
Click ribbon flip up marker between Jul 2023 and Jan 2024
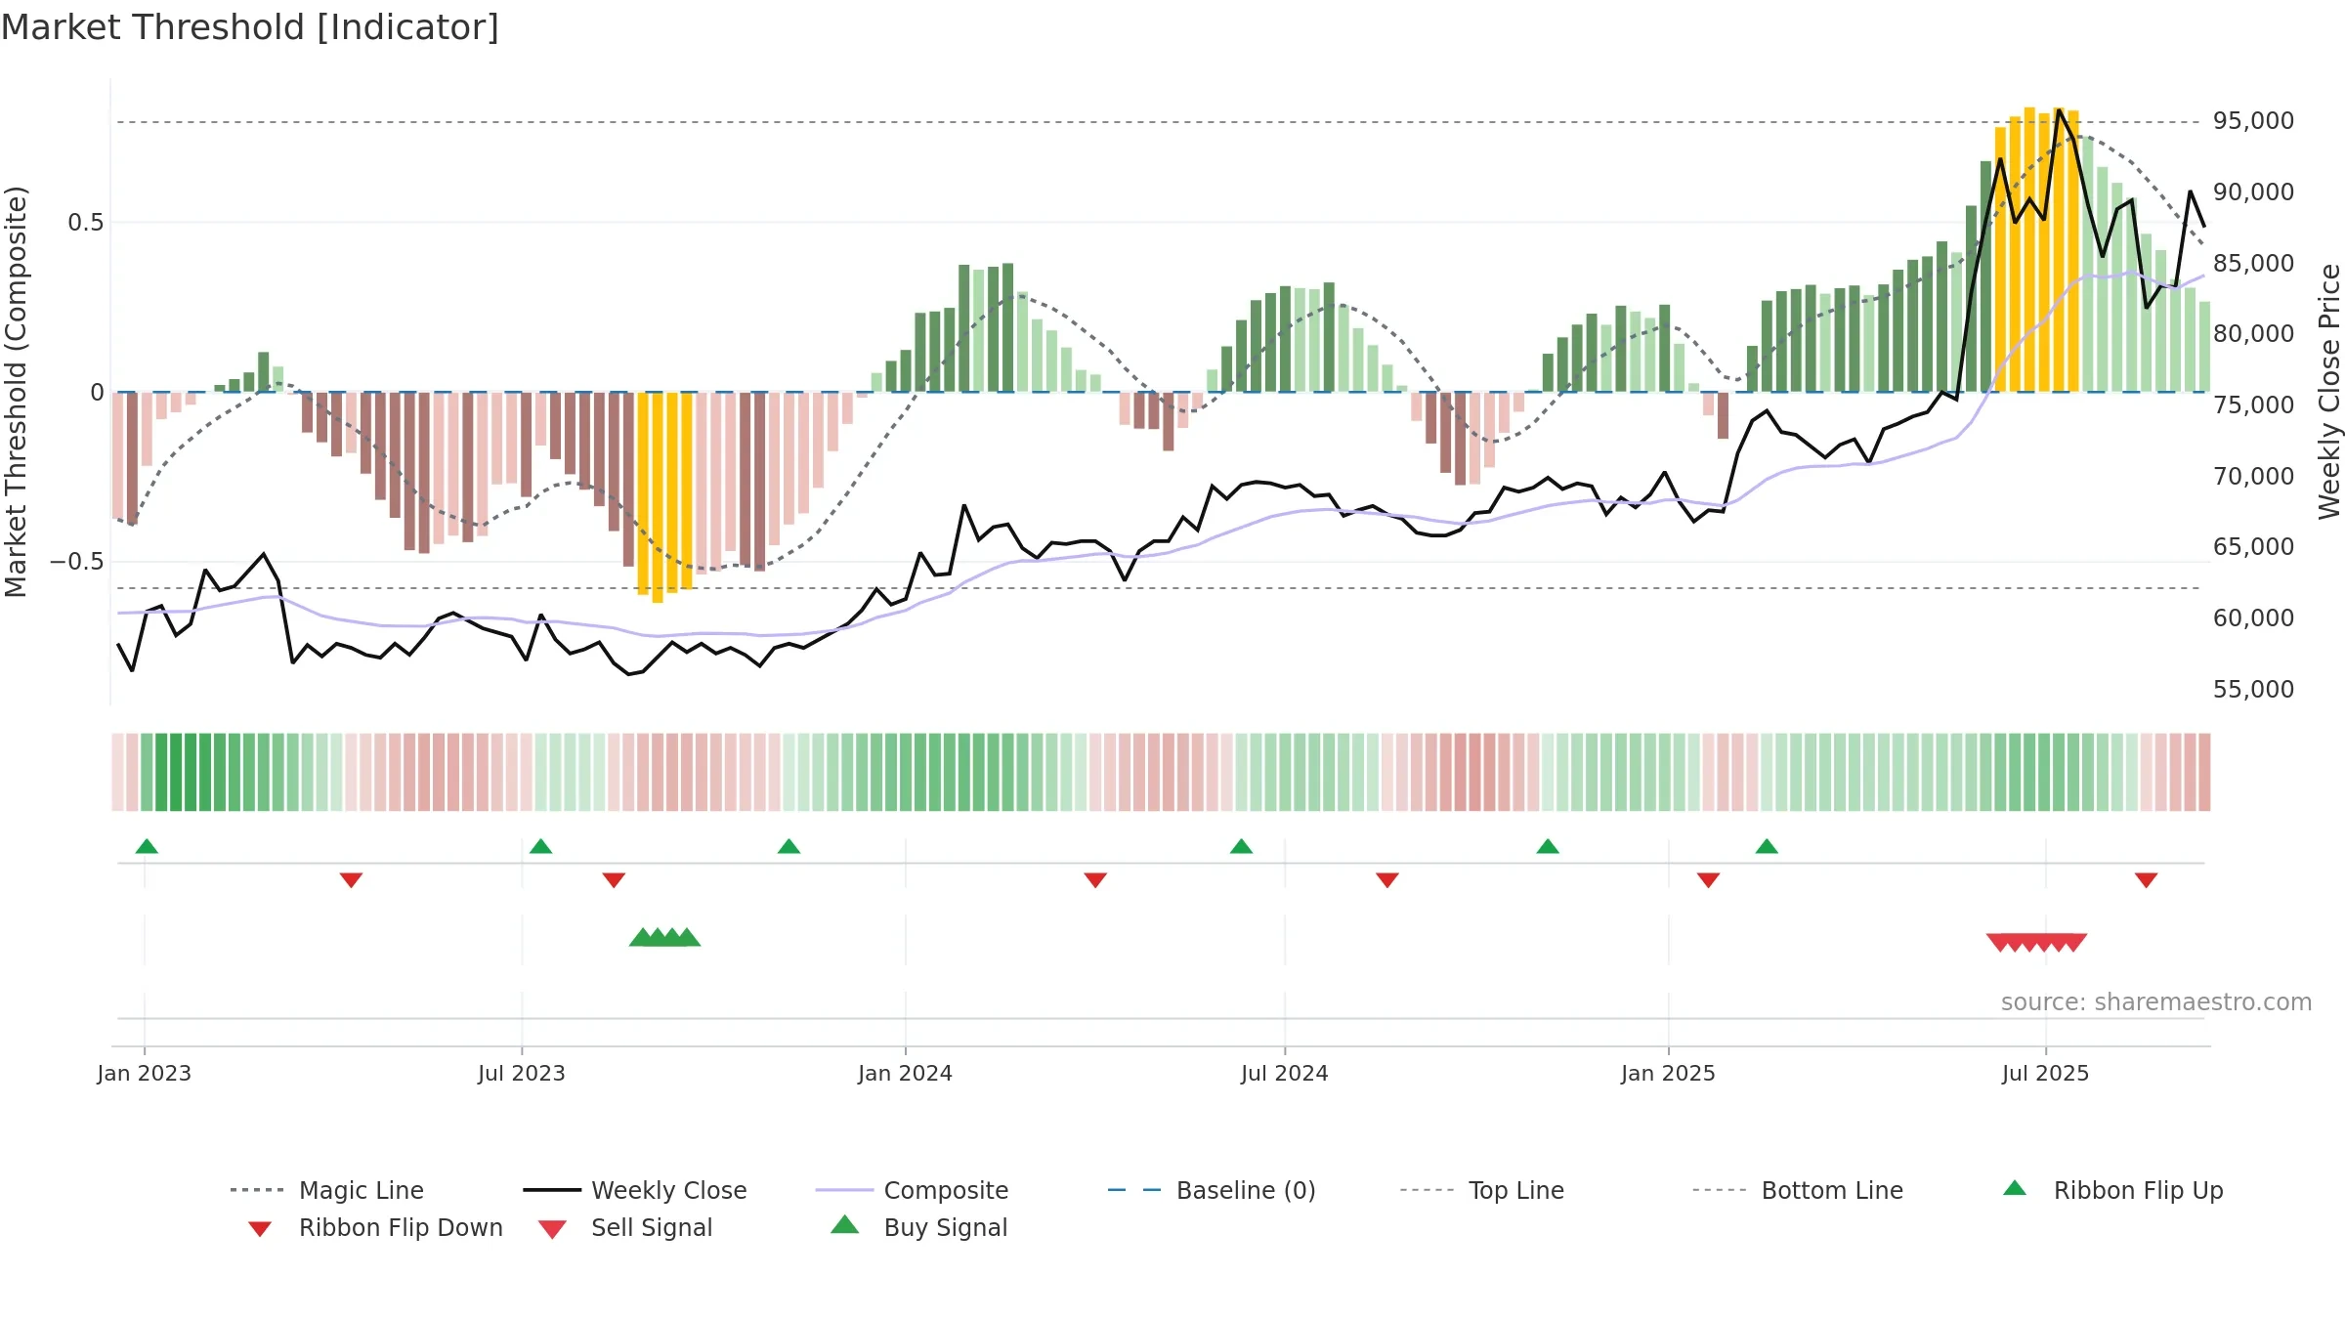(x=789, y=846)
